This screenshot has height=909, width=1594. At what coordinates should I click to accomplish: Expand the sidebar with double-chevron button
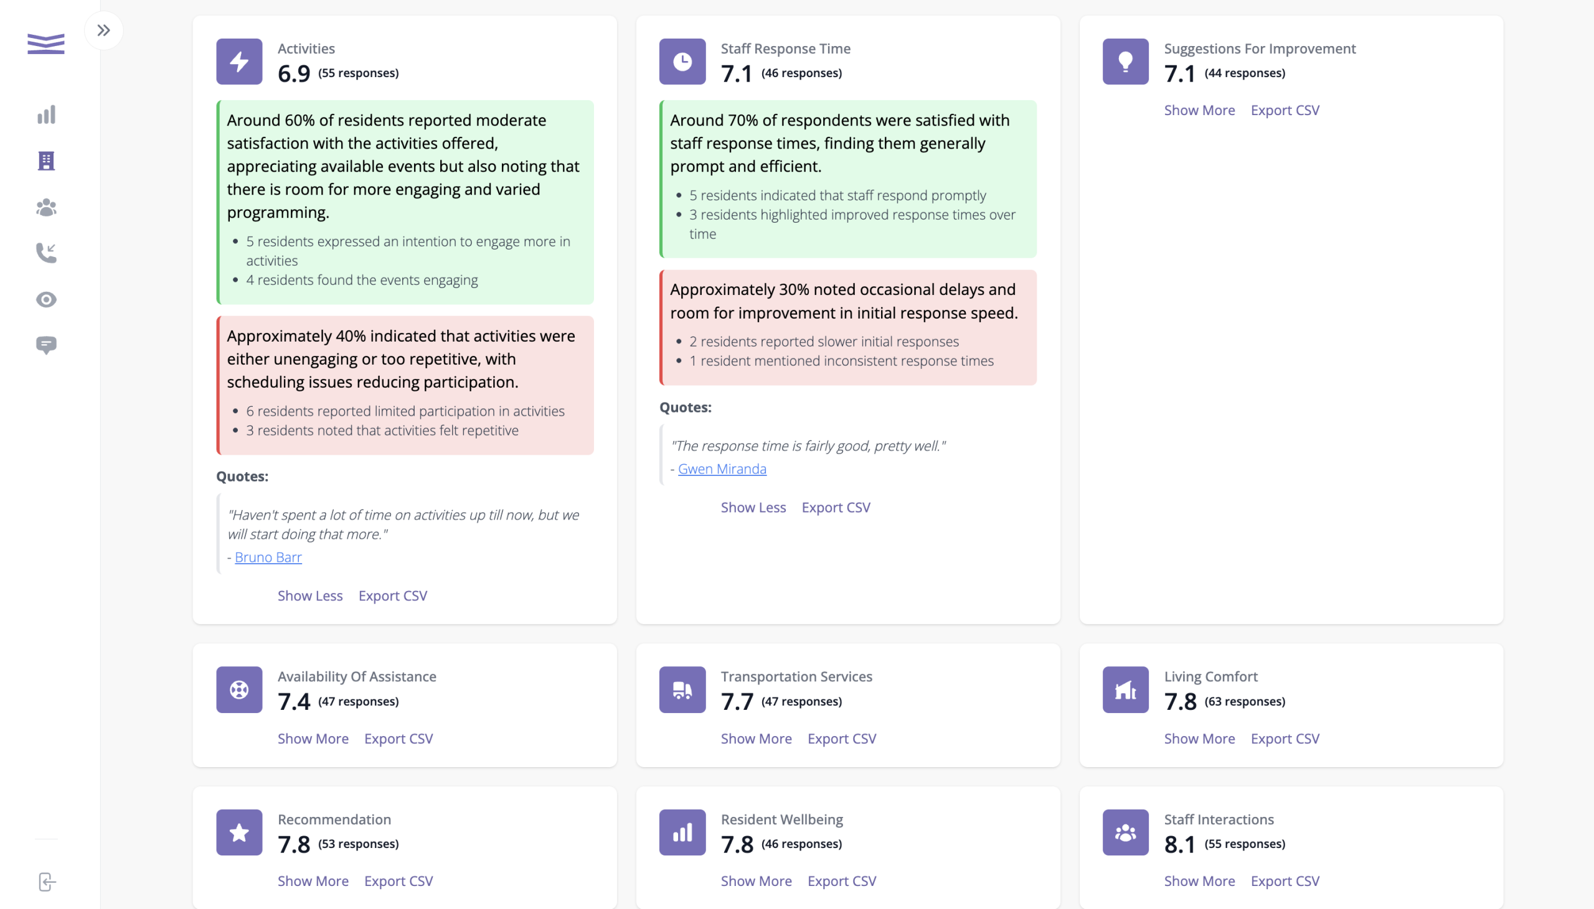[x=104, y=30]
